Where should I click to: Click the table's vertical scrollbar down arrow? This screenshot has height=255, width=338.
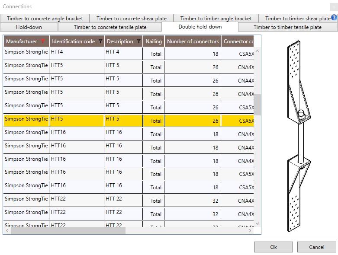[x=257, y=223]
